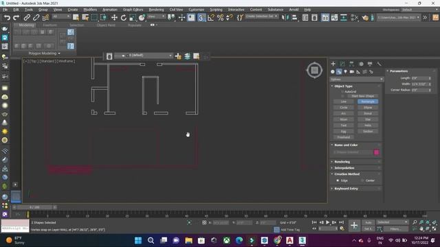Screen dimensions: 440x247
Task: Click the Redo arrow in the main toolbar
Action: (x=16, y=18)
